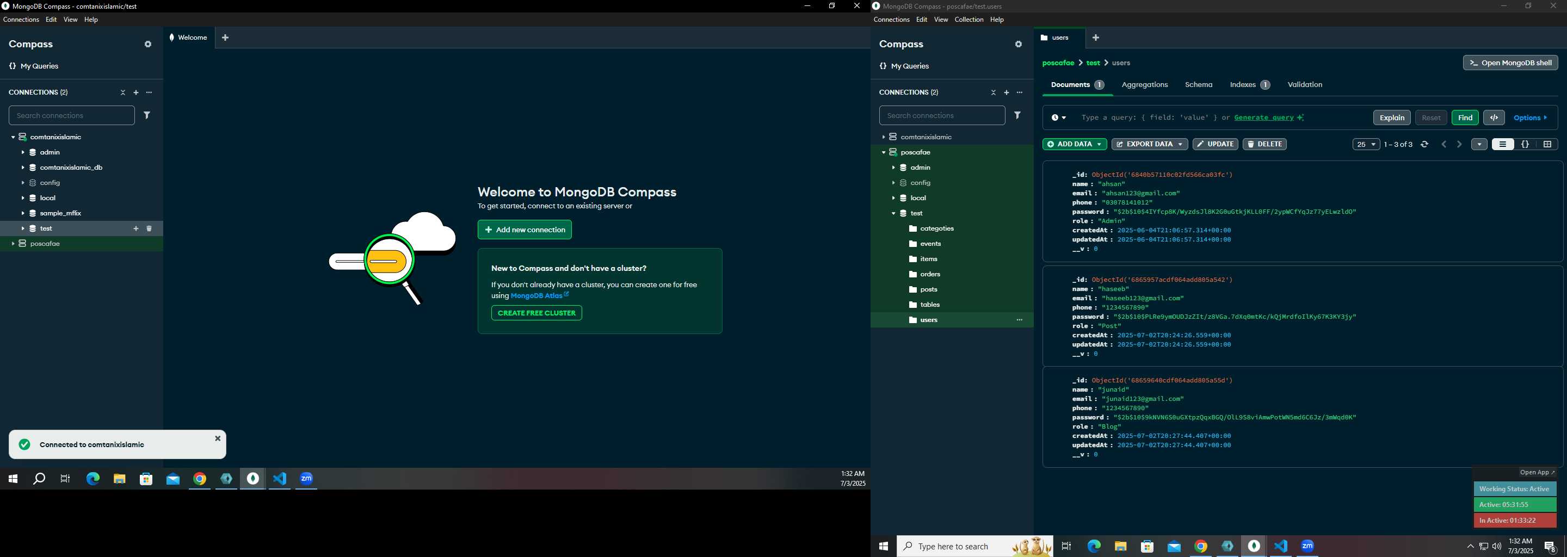Open EXPORT DATA dropdown
Viewport: 1567px width, 557px height.
click(1149, 144)
